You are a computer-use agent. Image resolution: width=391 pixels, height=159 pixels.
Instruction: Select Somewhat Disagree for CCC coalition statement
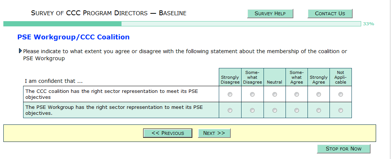click(252, 94)
